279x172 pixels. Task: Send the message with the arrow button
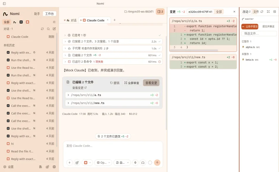pyautogui.click(x=157, y=163)
